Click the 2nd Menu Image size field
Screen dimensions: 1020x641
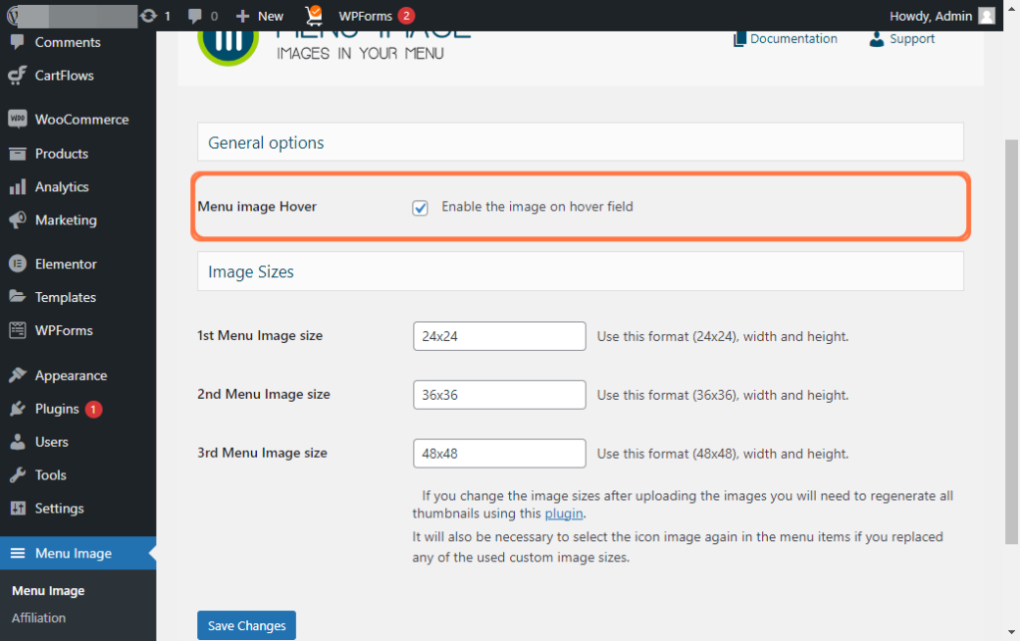(x=499, y=395)
